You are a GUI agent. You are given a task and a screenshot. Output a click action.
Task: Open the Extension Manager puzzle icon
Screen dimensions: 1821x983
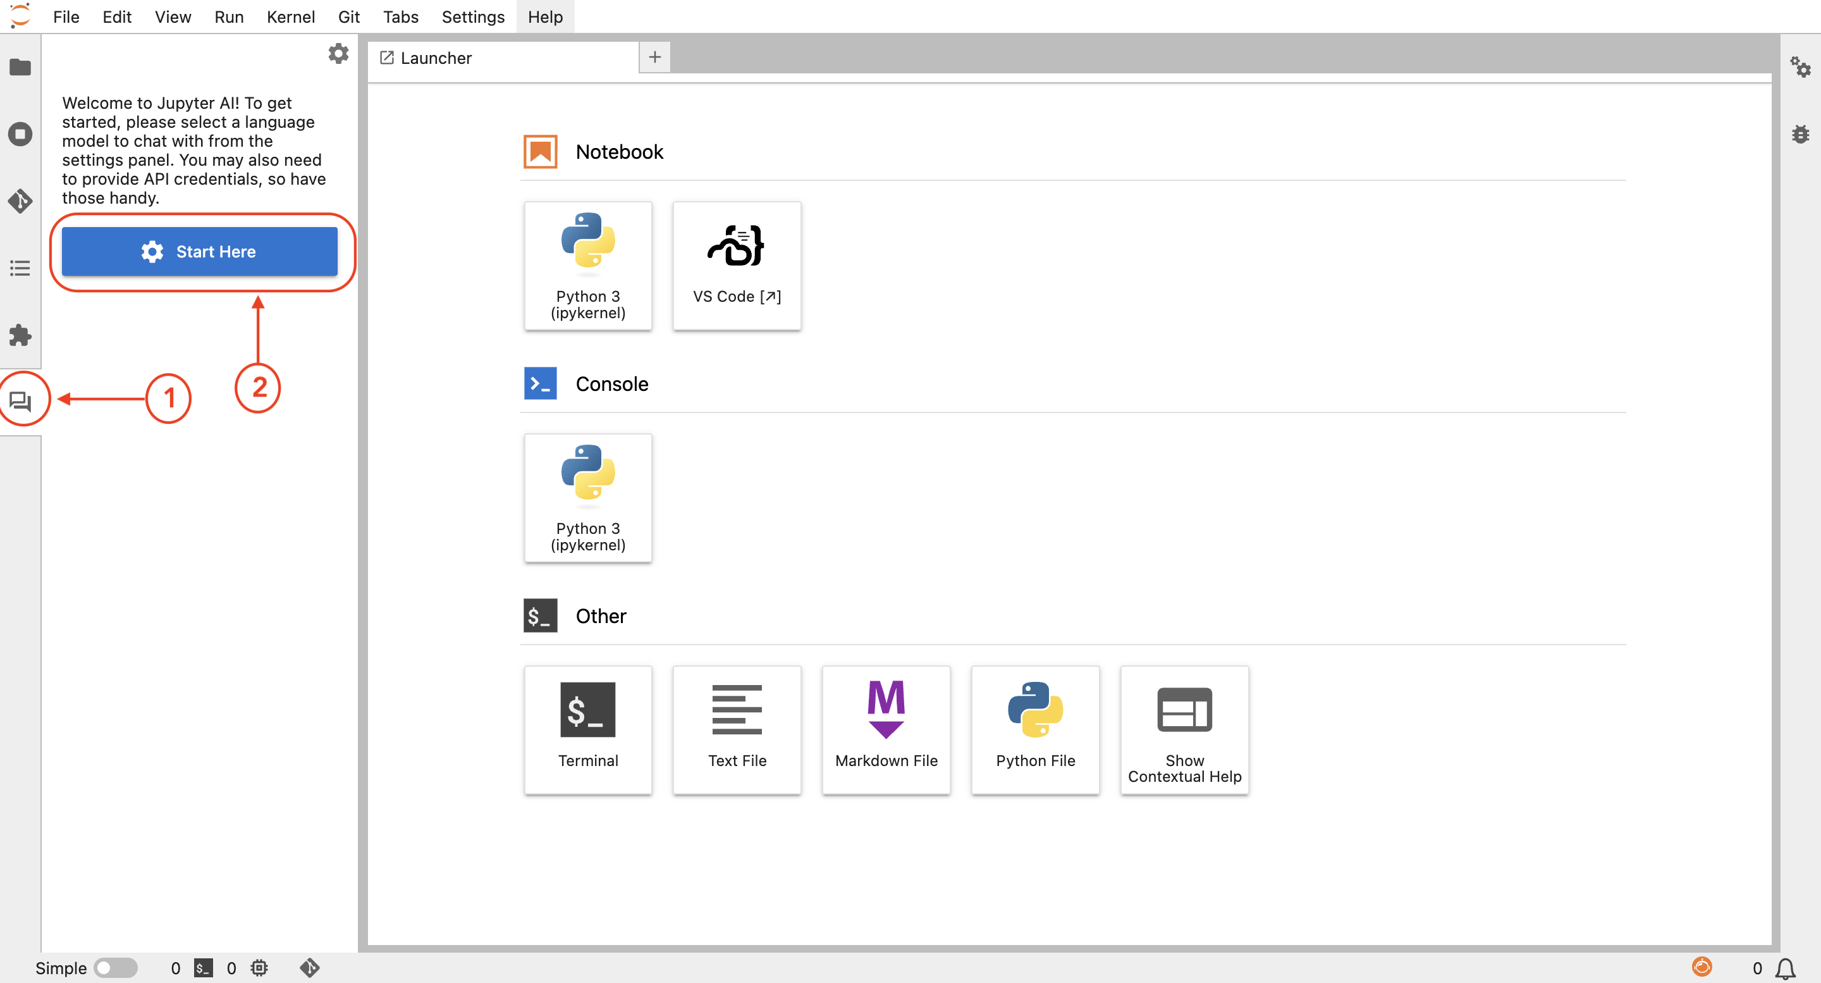[20, 335]
